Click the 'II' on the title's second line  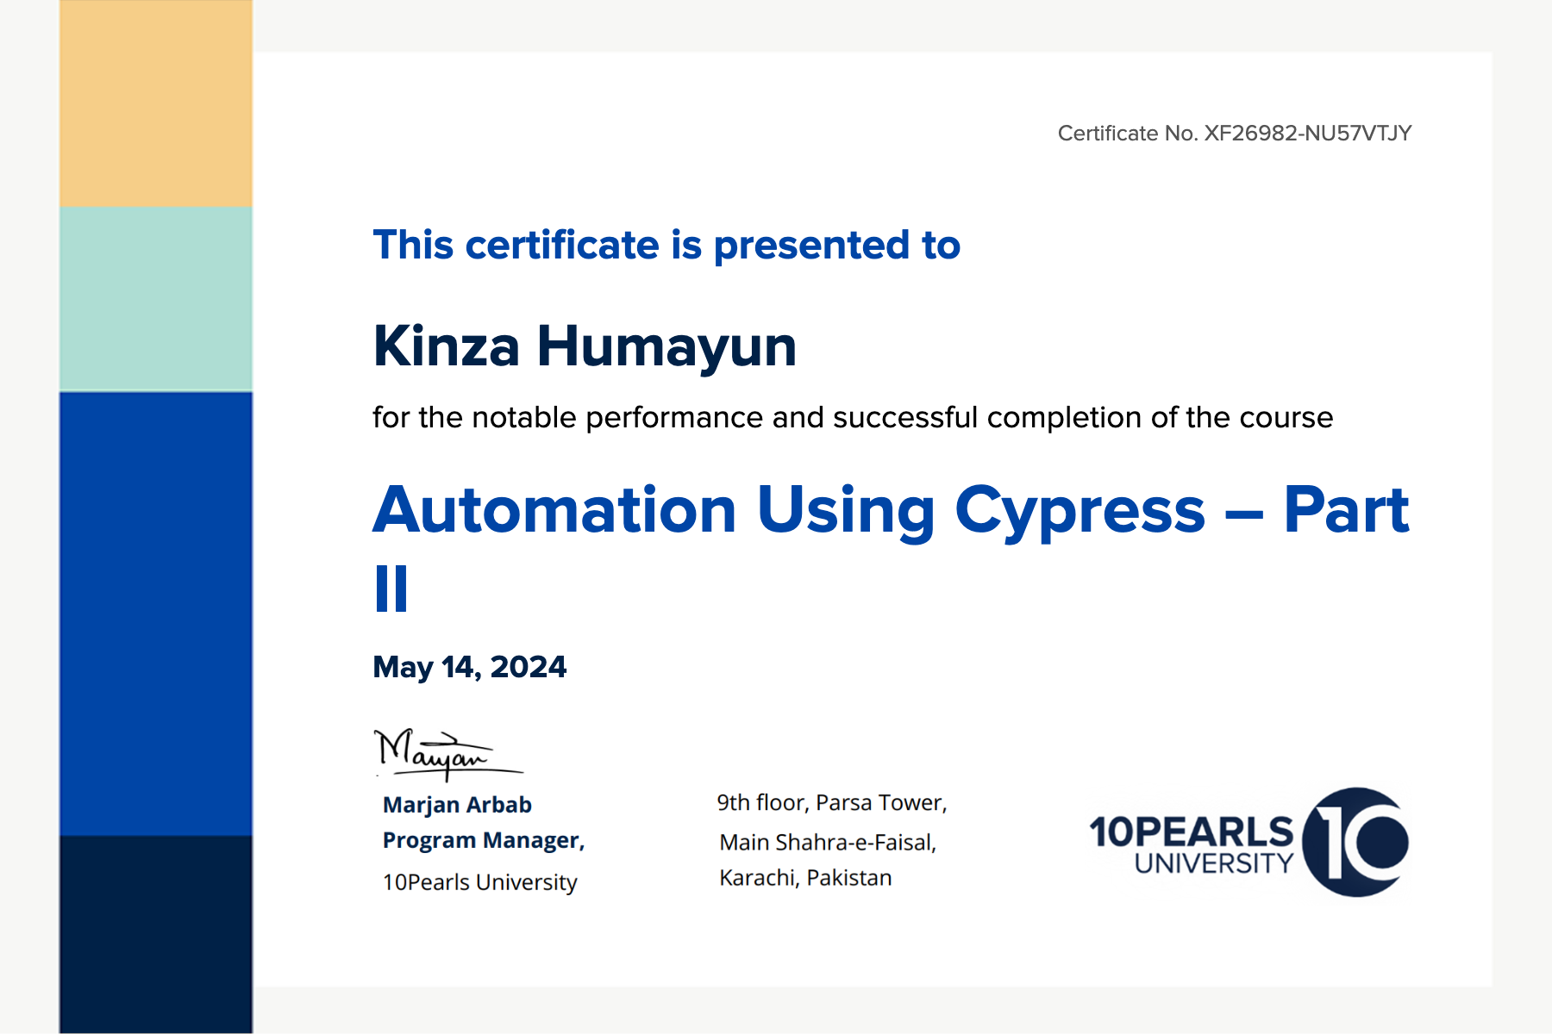pyautogui.click(x=391, y=589)
